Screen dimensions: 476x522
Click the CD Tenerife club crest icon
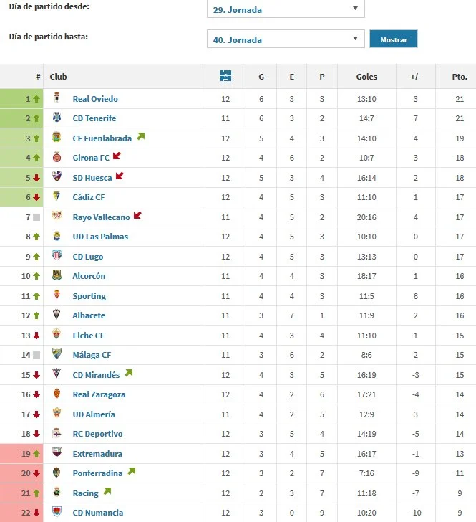tap(57, 118)
